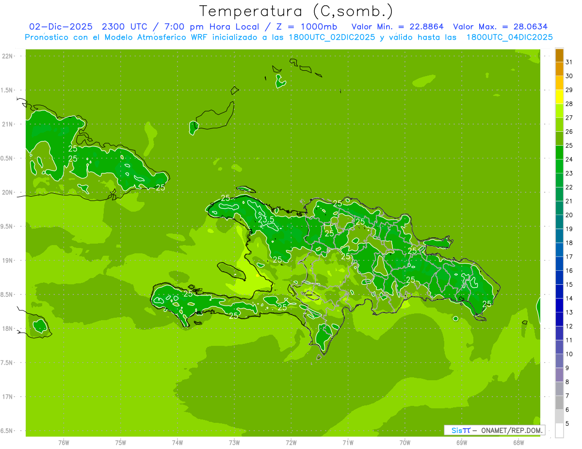Click the "17N" latitude axis label
Screen dimensions: 582x449
[7, 397]
